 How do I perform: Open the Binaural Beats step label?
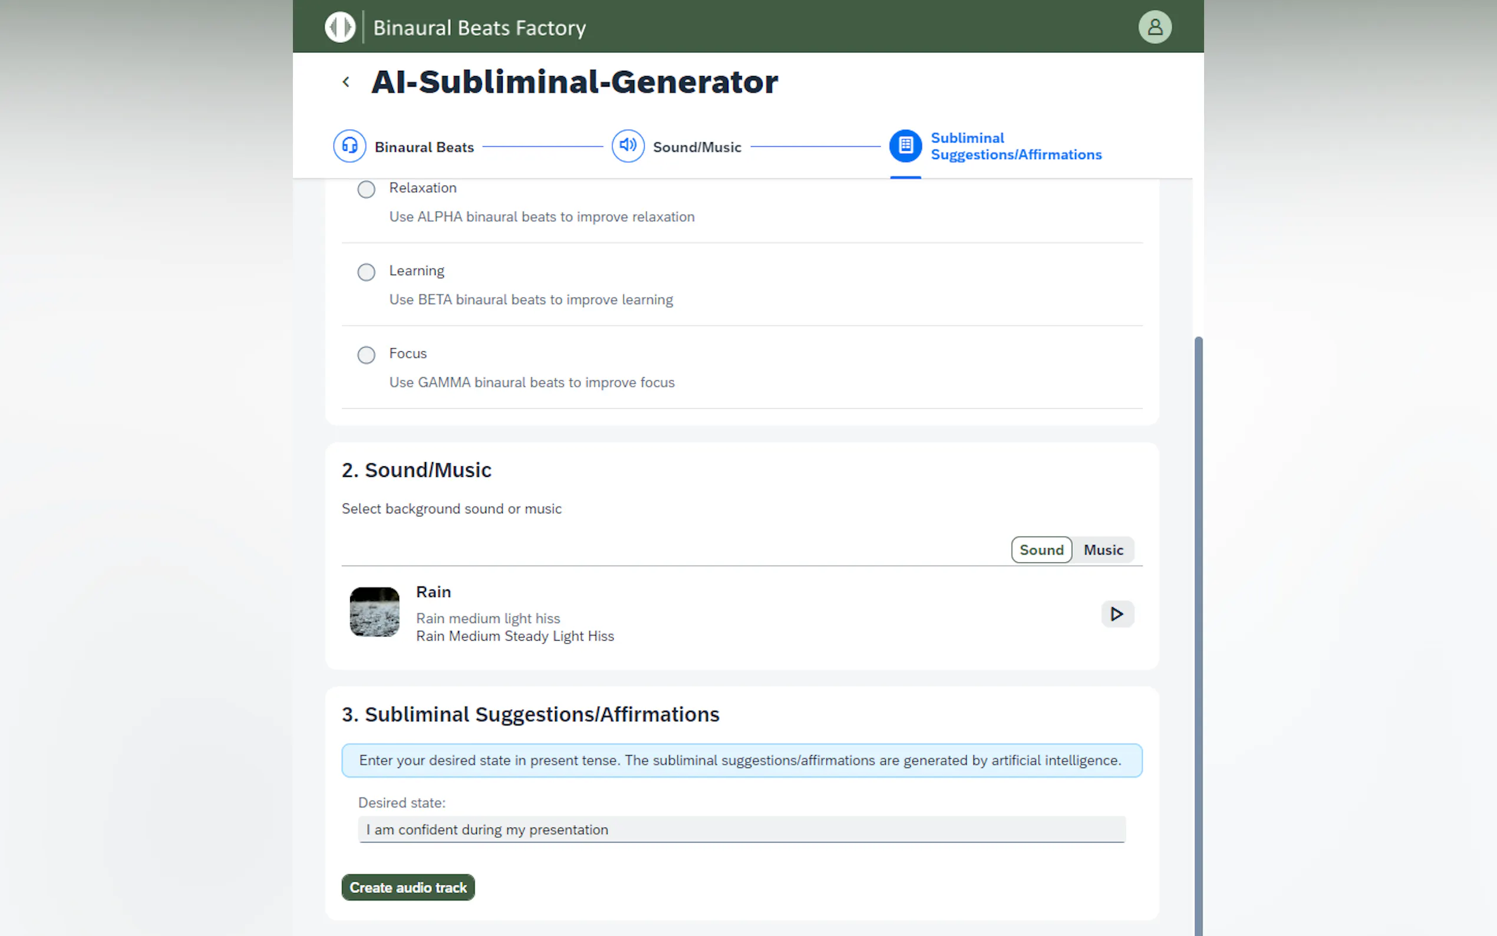(x=424, y=147)
